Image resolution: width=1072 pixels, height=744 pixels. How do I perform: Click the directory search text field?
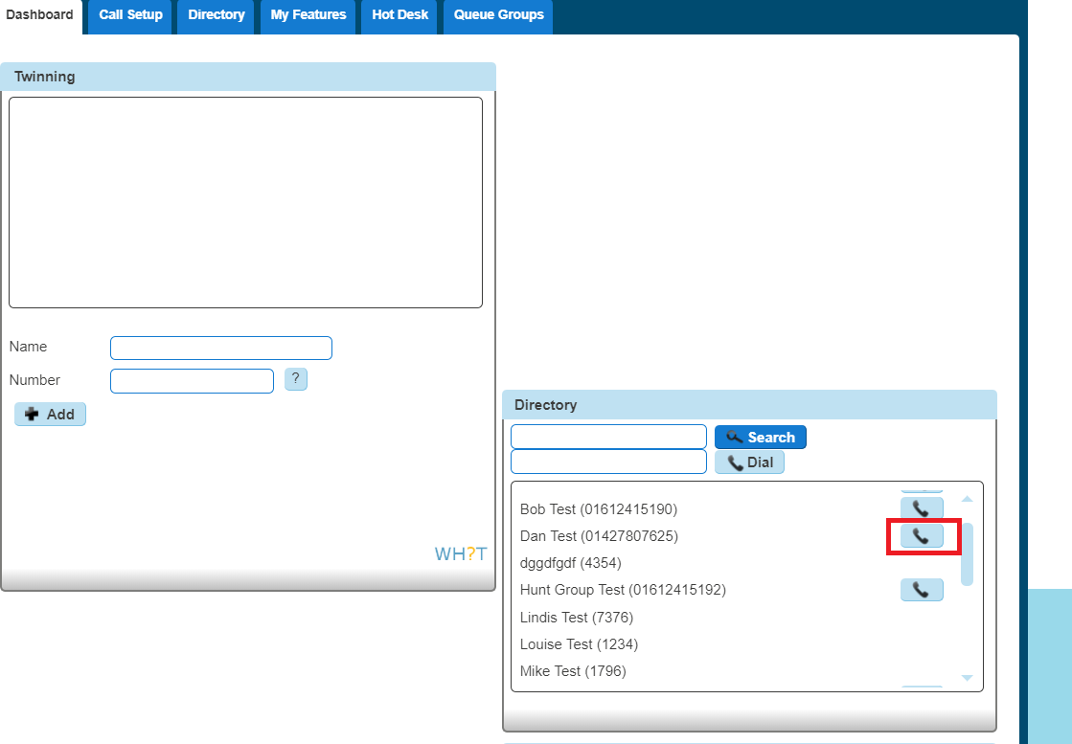coord(608,437)
